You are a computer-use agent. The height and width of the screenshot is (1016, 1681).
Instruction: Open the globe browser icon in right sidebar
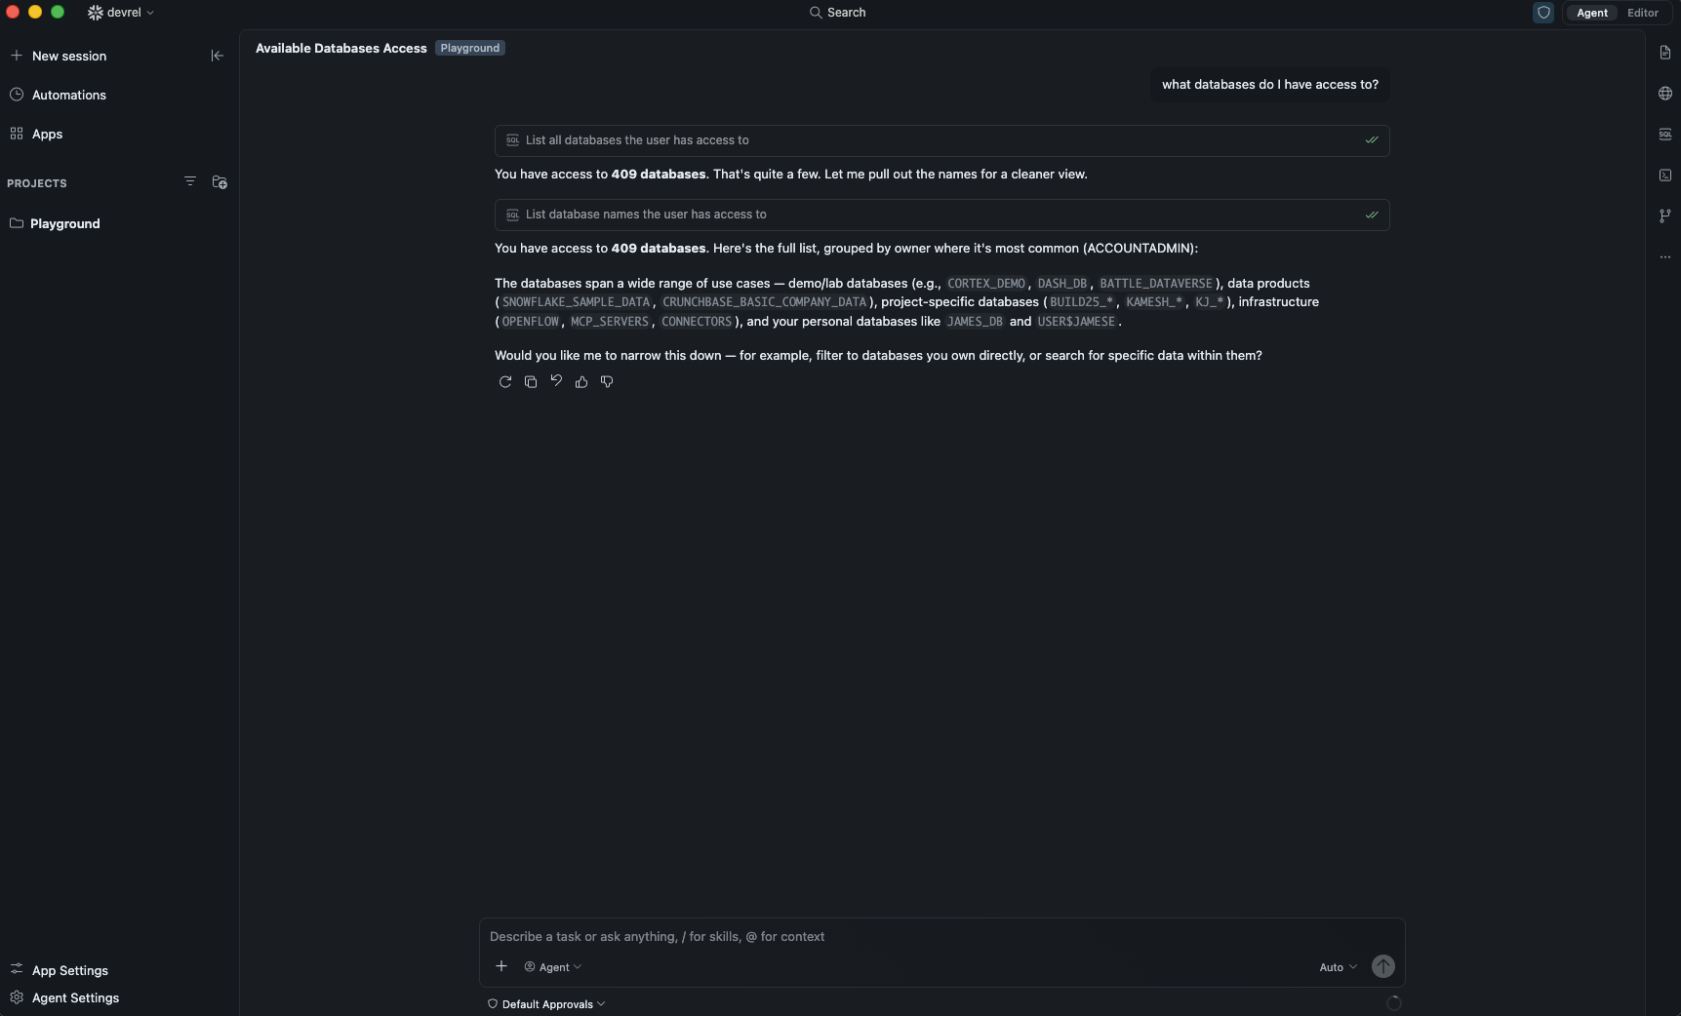(1665, 94)
